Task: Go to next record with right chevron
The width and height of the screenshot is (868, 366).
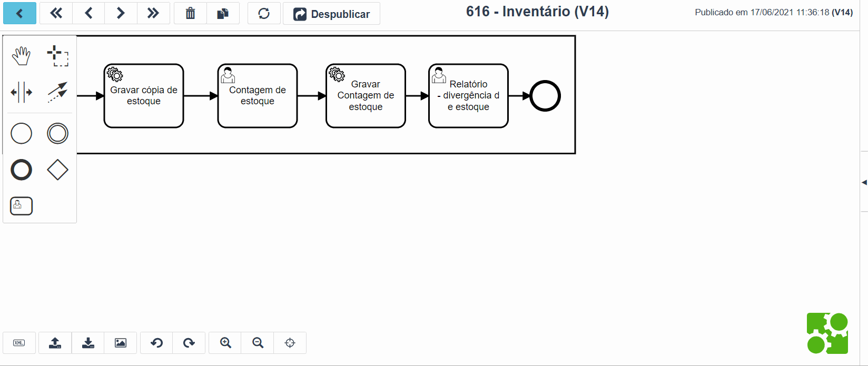Action: point(121,13)
